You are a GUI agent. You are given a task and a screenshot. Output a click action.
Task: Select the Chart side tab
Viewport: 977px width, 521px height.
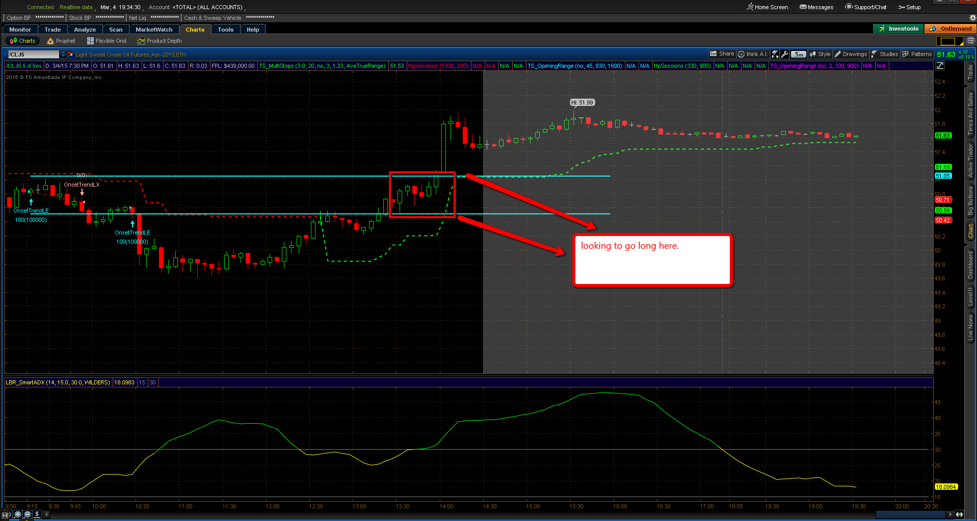coord(970,231)
